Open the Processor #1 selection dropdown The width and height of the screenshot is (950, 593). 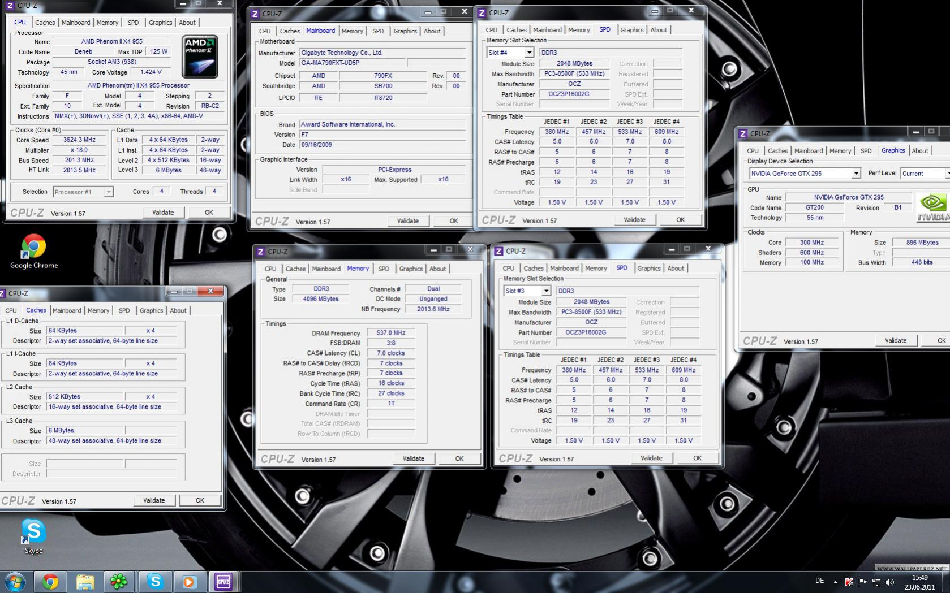click(83, 192)
